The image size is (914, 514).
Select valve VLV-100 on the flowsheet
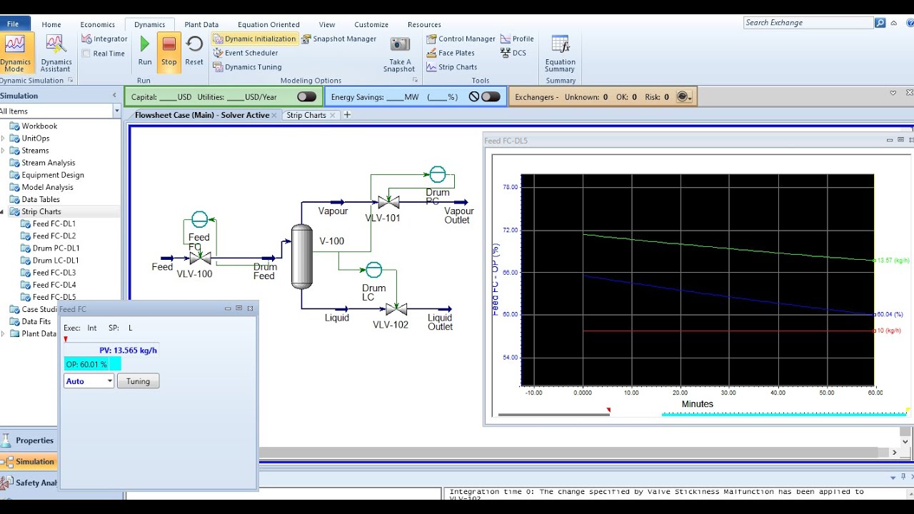click(x=200, y=258)
